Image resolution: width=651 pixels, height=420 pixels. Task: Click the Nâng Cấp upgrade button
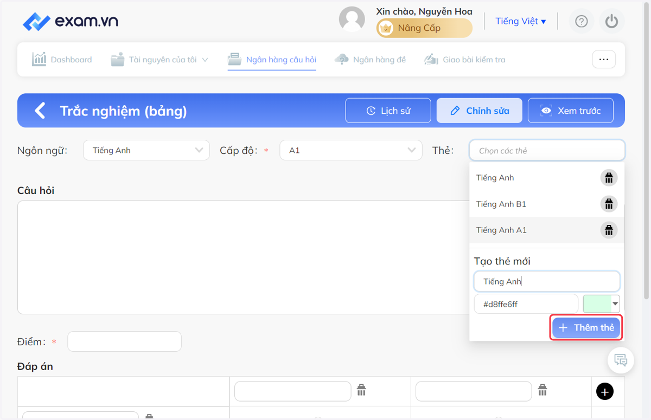[x=424, y=28]
